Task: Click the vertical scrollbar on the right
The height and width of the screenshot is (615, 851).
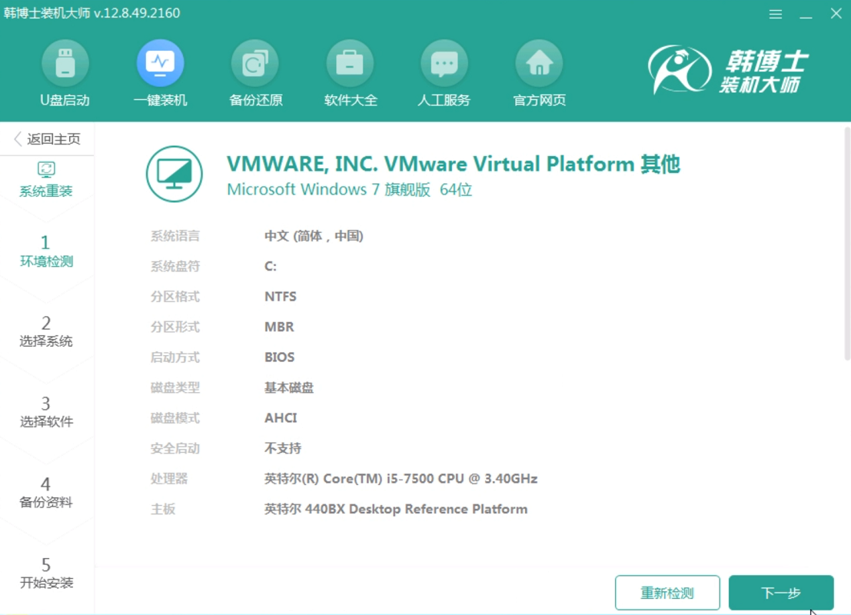Action: 847,243
